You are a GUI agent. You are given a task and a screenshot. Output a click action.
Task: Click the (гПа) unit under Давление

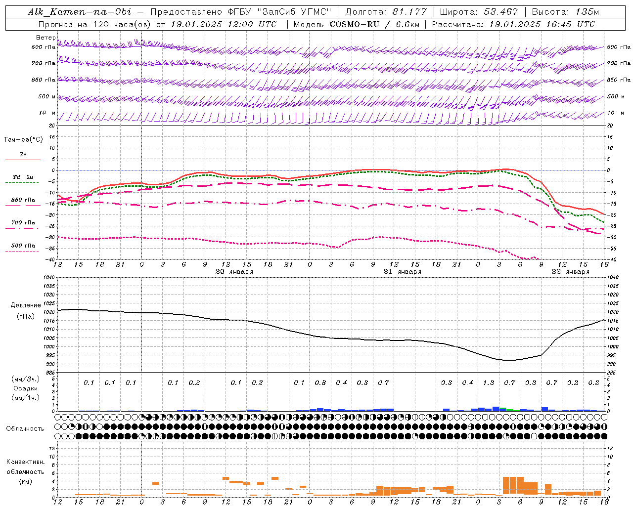(25, 317)
